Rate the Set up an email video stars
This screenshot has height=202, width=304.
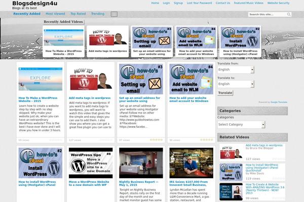(x=156, y=140)
